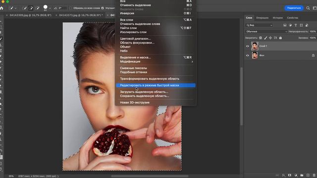Lock image pixels brush icon
The image size is (317, 178).
pos(265,38)
